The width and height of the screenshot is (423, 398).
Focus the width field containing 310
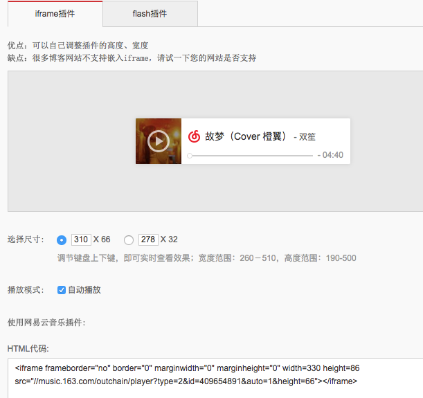pyautogui.click(x=81, y=239)
